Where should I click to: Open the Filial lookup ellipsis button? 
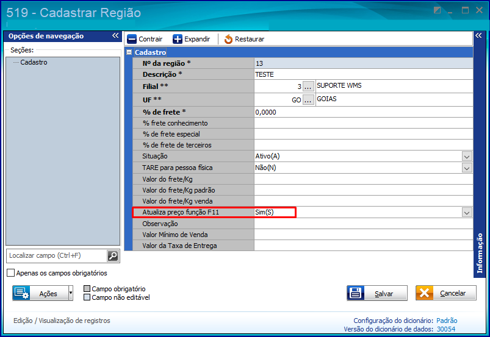[x=308, y=87]
